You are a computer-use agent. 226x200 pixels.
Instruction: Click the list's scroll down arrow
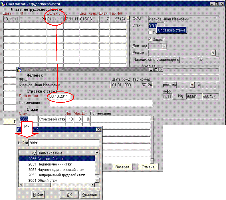coord(97,180)
